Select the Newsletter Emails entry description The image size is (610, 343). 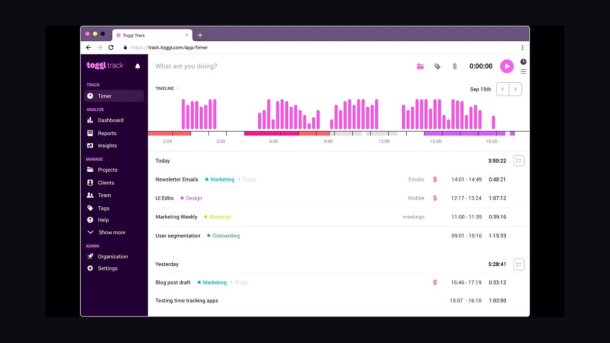coord(177,179)
